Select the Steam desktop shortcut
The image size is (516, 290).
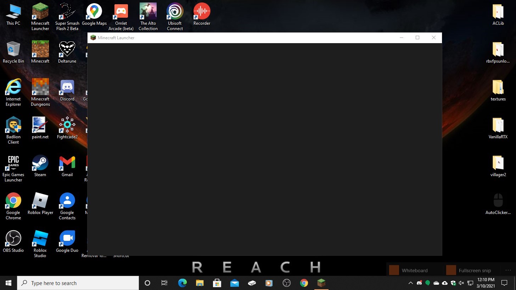point(40,166)
